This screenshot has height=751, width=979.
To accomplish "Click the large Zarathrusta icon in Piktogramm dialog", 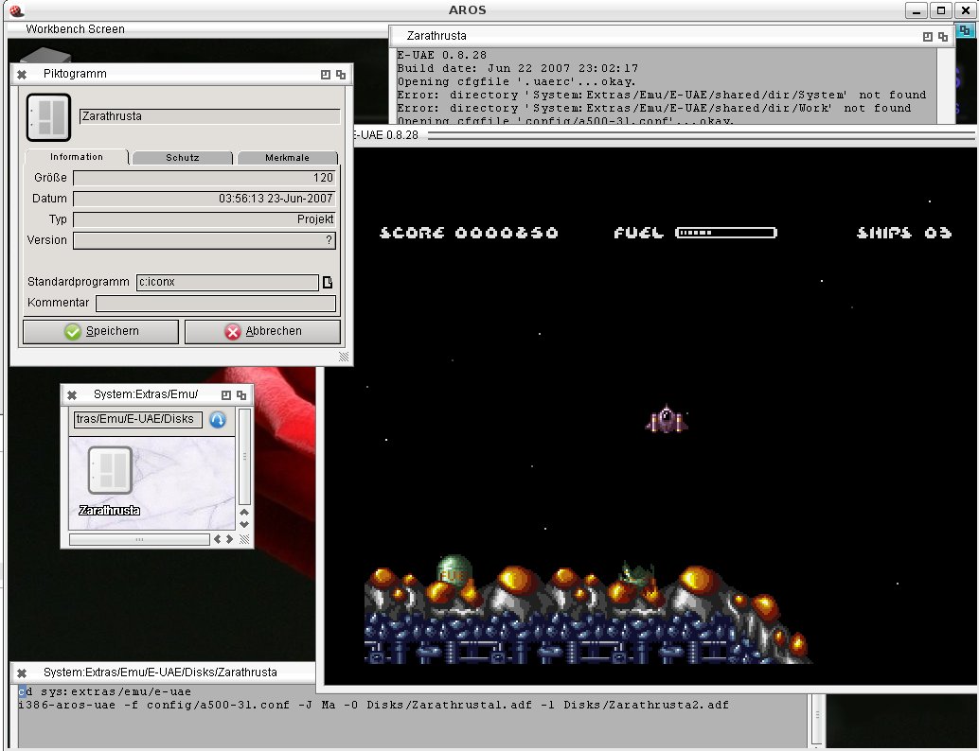I will click(x=47, y=116).
